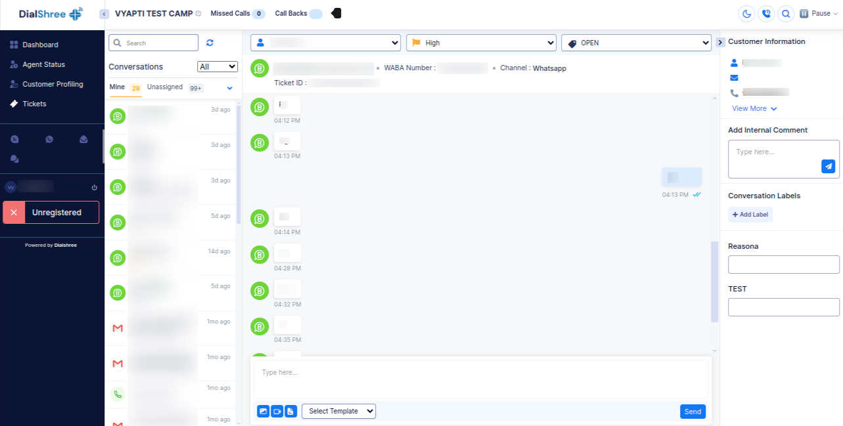Image resolution: width=843 pixels, height=426 pixels.
Task: Open the first Gmail conversation from 1mo ago
Action: [x=170, y=328]
